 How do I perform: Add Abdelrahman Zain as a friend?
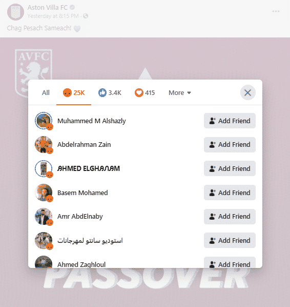click(230, 145)
